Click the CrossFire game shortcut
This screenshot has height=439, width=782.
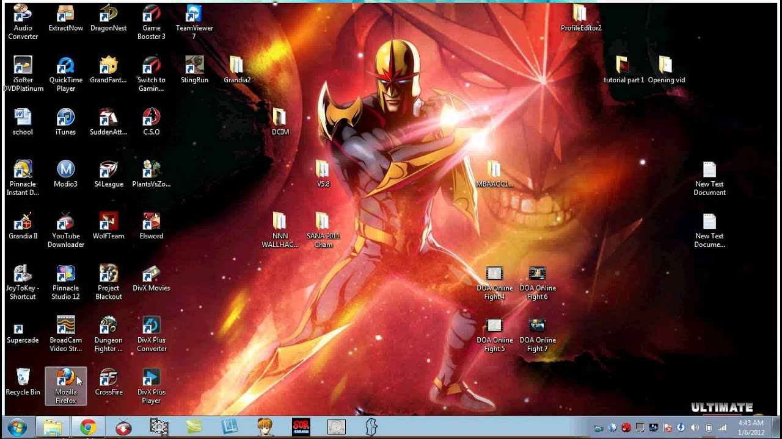click(x=109, y=382)
